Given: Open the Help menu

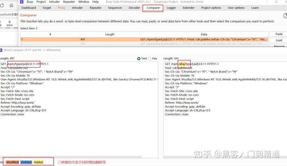Looking at the screenshot, I should click(x=96, y=2).
